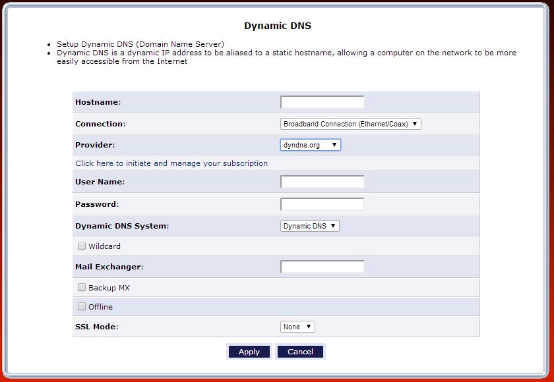The height and width of the screenshot is (382, 554).
Task: Focus the User Name field
Action: click(323, 182)
